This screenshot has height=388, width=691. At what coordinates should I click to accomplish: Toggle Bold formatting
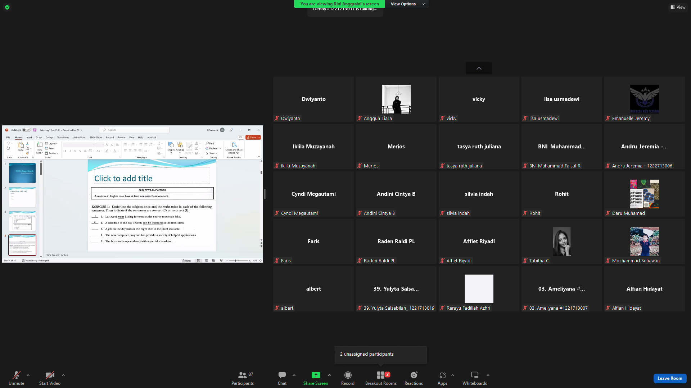(x=65, y=151)
